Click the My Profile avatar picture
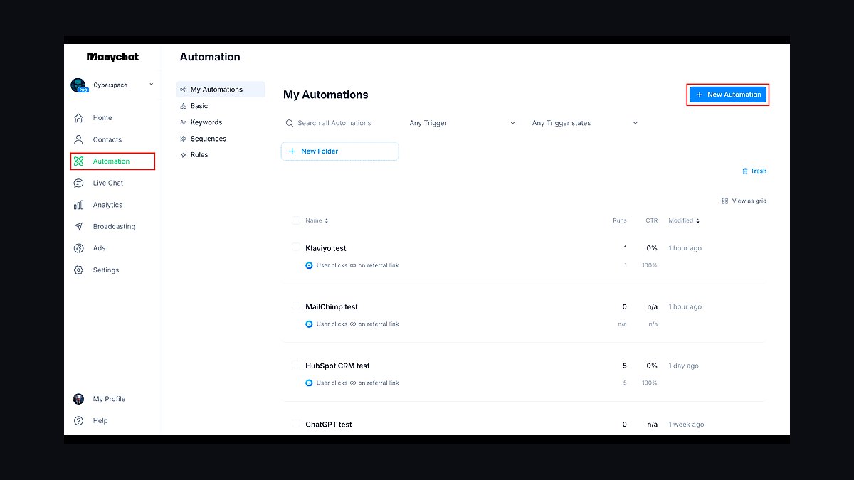 coord(78,399)
